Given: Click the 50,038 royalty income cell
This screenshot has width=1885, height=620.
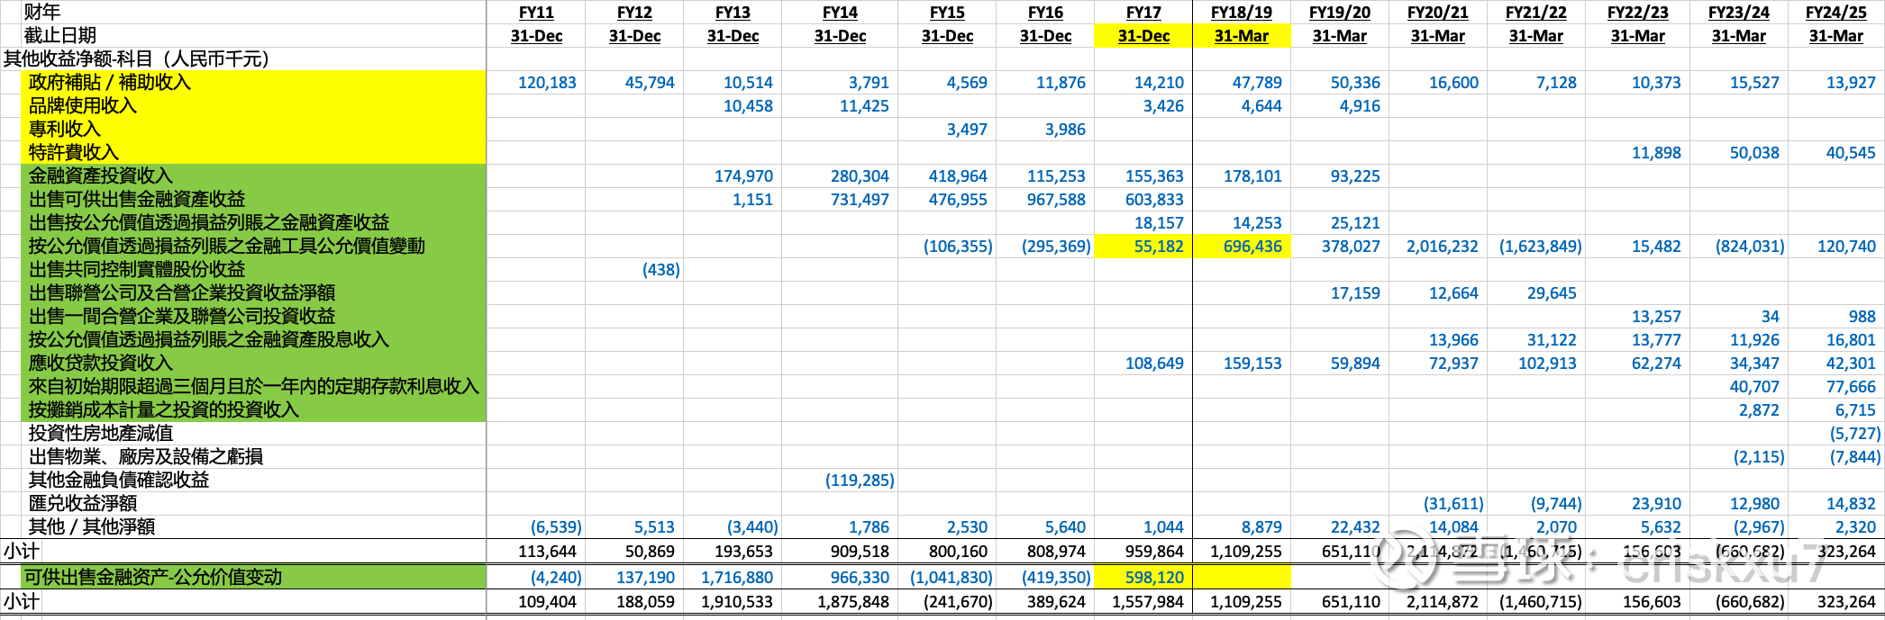Looking at the screenshot, I should (1754, 153).
